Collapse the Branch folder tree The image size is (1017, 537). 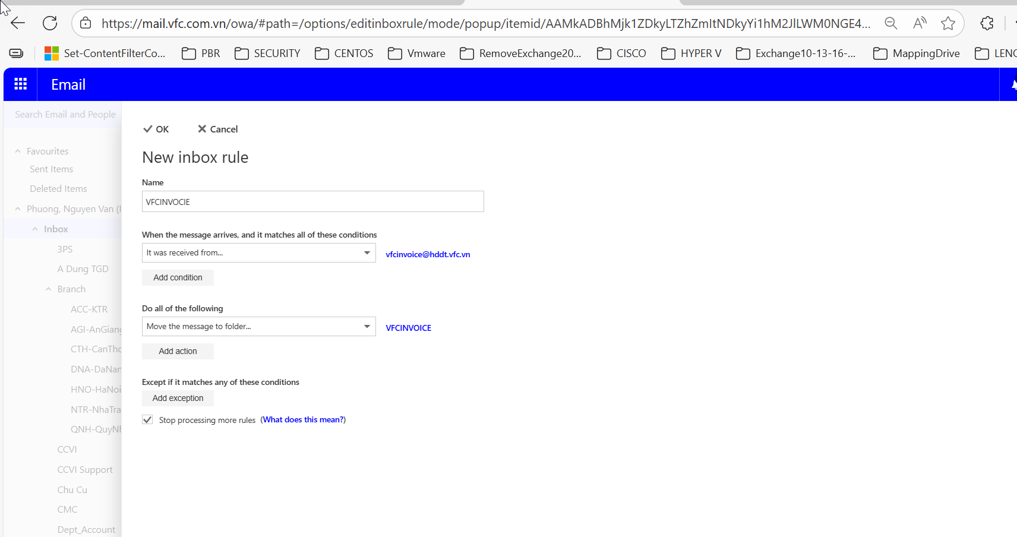[x=49, y=289]
